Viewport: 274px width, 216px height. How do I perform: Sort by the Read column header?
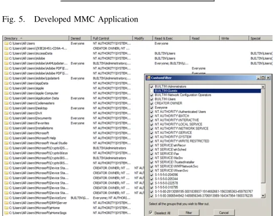(205, 38)
